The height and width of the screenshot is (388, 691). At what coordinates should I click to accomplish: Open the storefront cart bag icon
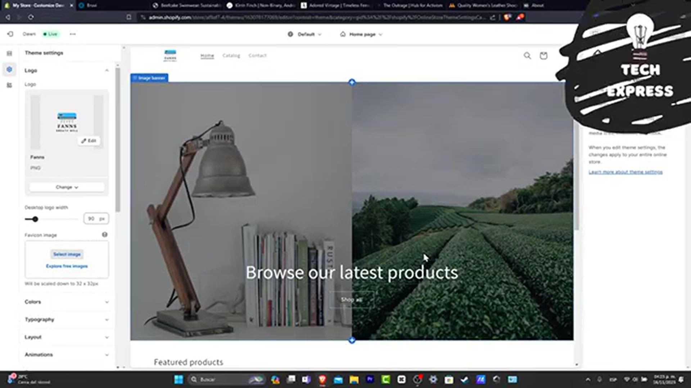point(543,56)
